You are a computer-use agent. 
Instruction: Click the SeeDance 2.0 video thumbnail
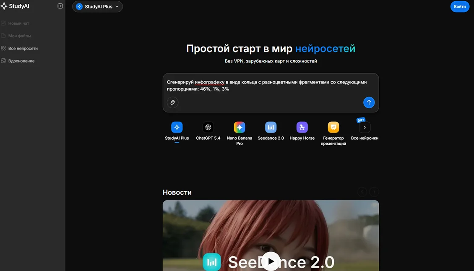point(271,235)
